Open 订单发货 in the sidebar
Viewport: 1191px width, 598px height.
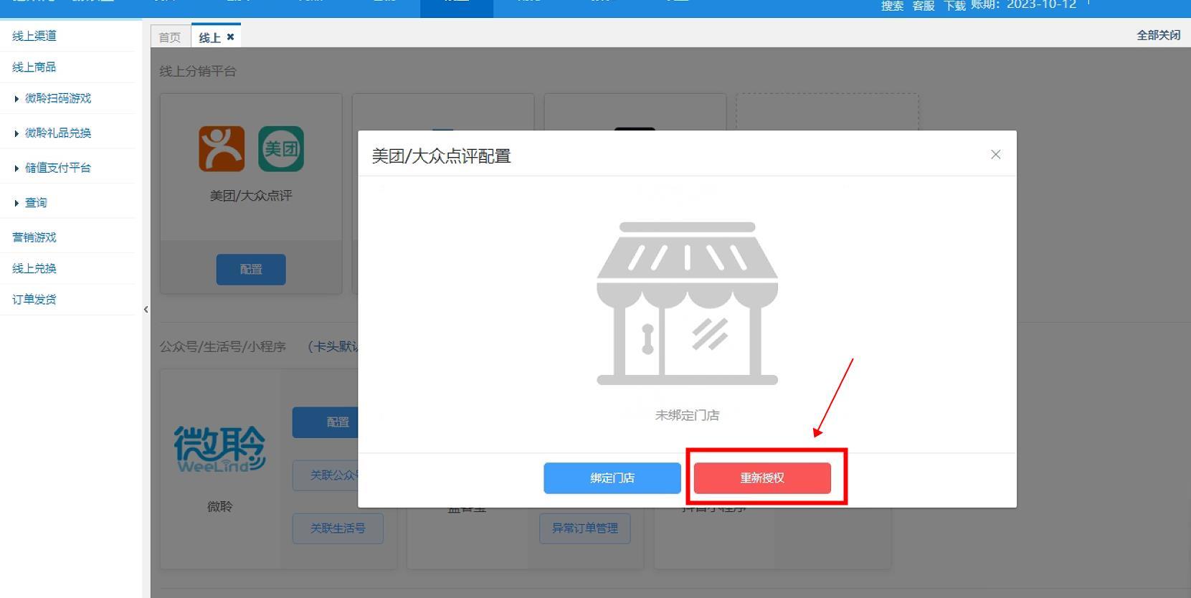[x=34, y=300]
